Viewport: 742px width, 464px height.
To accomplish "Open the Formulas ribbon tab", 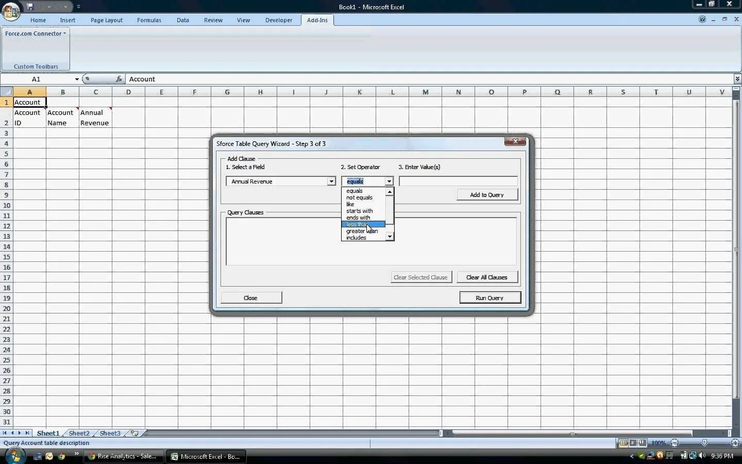I will coord(149,20).
